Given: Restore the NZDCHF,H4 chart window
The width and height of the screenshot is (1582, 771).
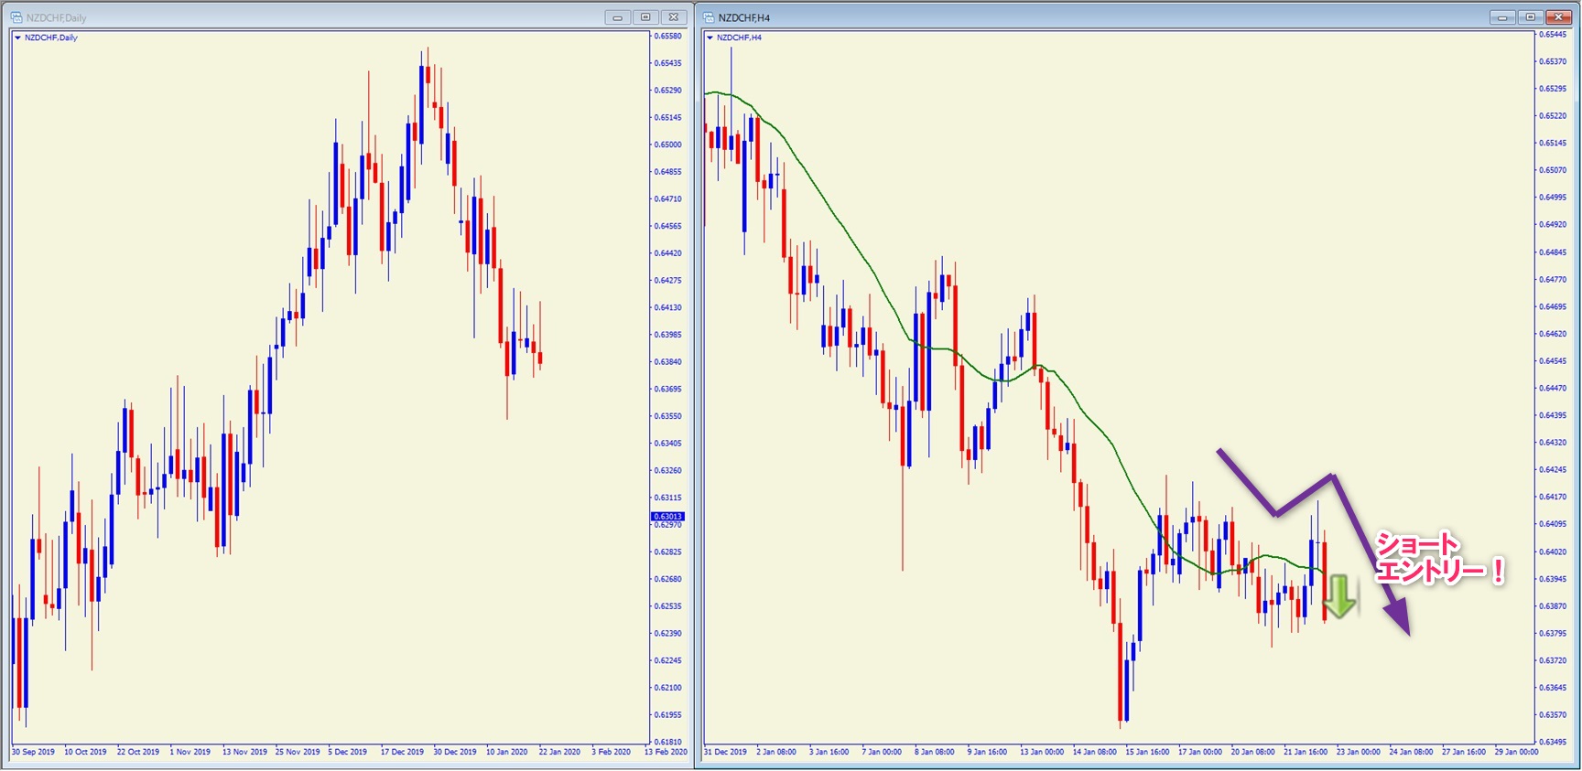Looking at the screenshot, I should click(x=1530, y=17).
